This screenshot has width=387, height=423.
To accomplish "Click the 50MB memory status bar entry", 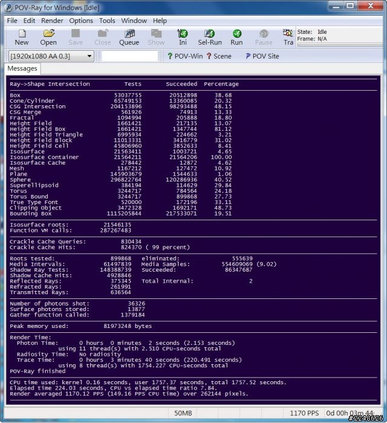I will [183, 413].
